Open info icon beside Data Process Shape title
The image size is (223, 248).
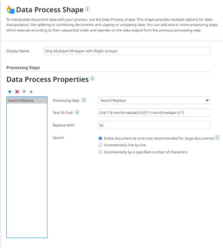point(88,9)
